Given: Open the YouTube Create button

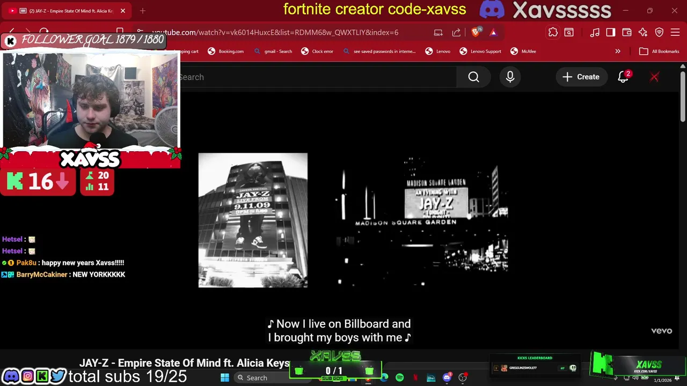Looking at the screenshot, I should click(x=581, y=77).
